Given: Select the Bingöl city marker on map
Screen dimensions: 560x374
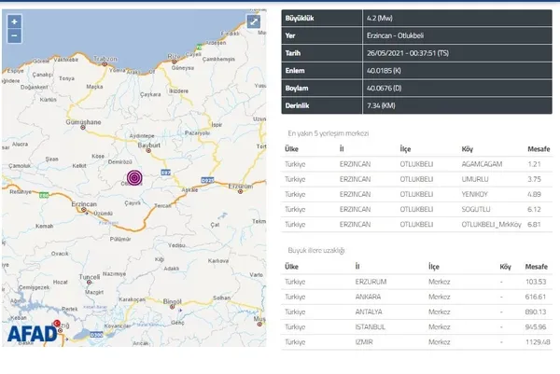Looking at the screenshot, I should (x=172, y=307).
